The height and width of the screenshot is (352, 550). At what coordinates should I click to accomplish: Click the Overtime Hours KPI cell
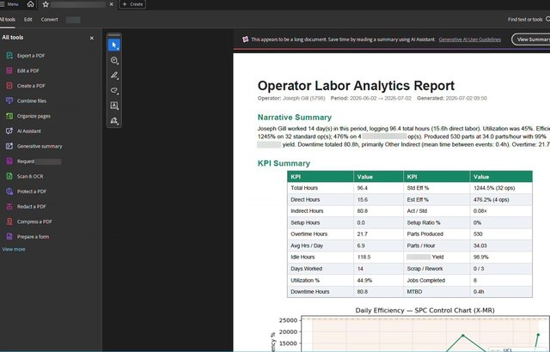(309, 234)
